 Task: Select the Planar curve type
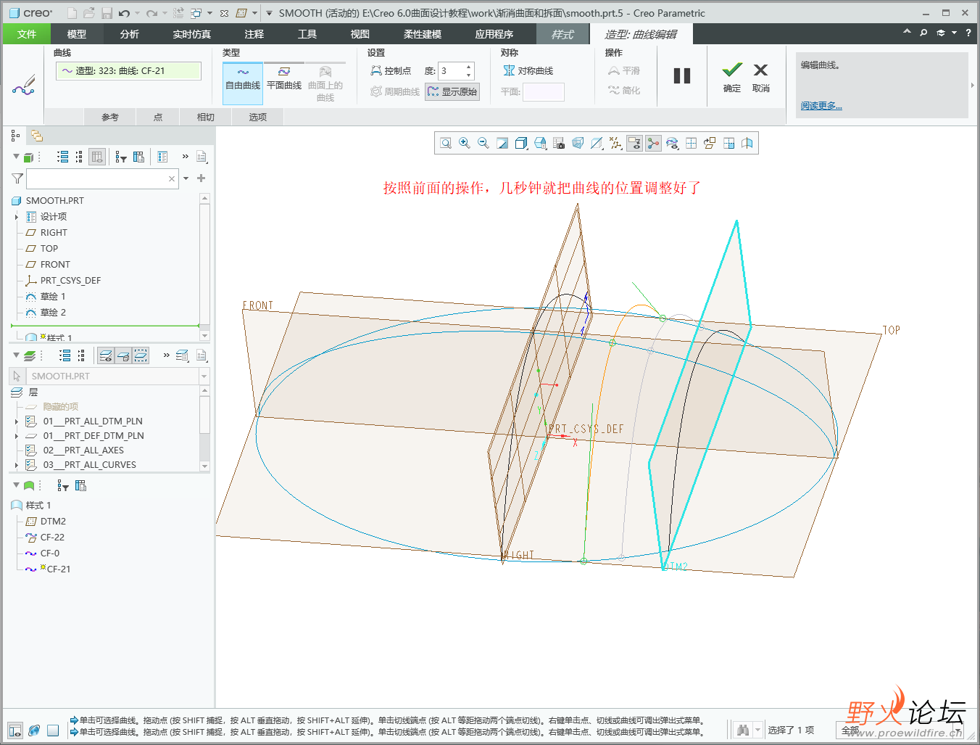tap(284, 79)
